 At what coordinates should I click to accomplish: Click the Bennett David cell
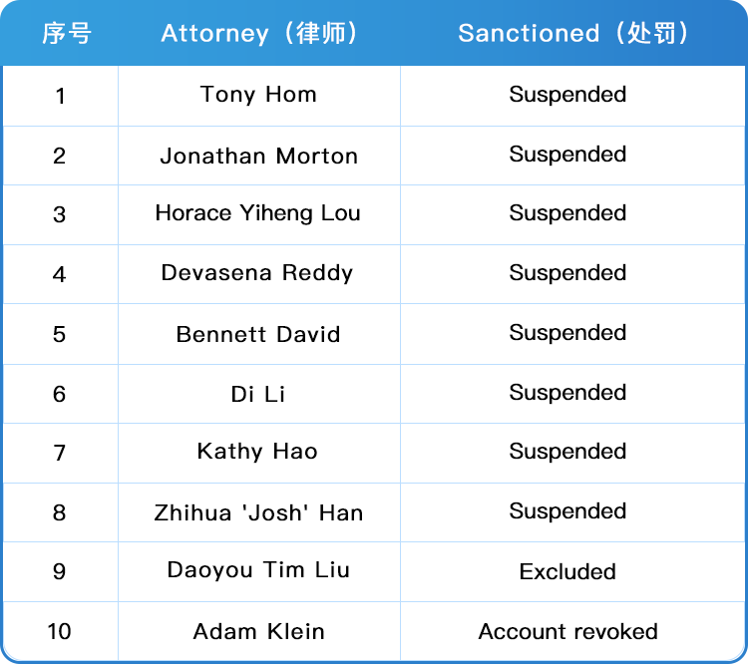(x=258, y=334)
